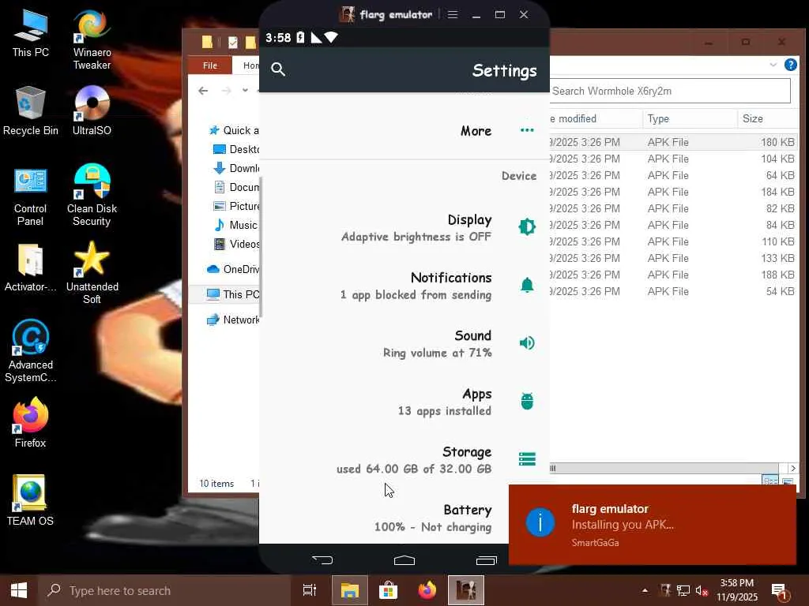809x606 pixels.
Task: Open the More settings dots icon
Action: pos(527,130)
